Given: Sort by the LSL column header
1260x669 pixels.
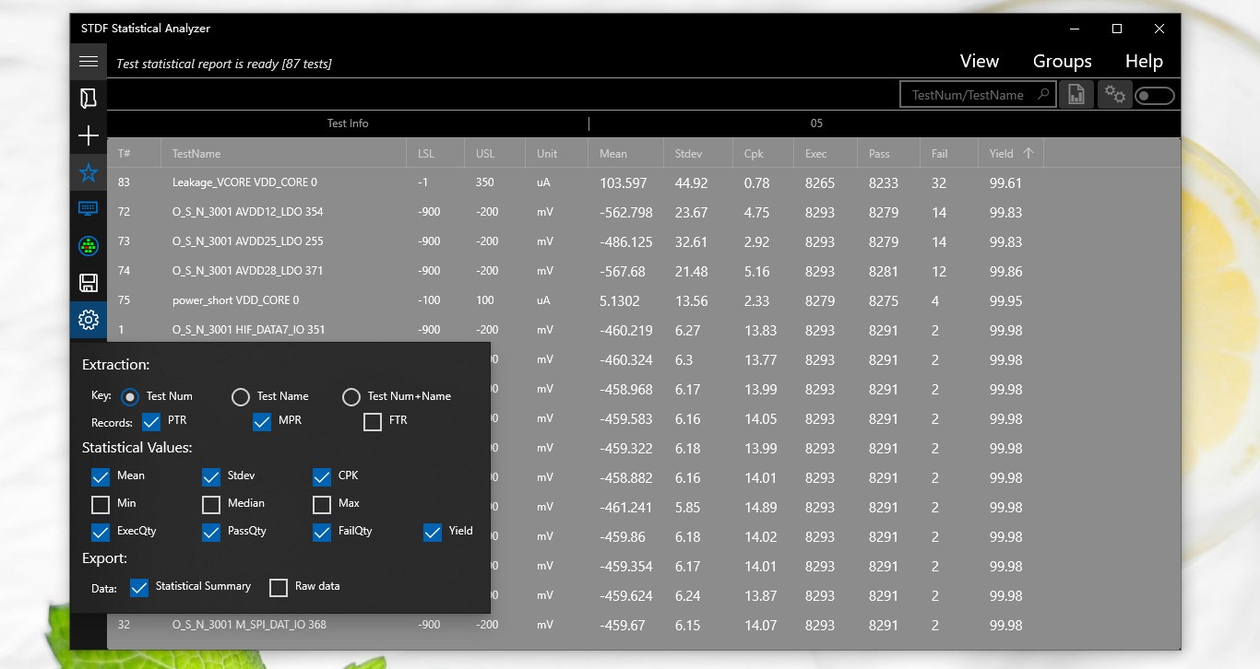Looking at the screenshot, I should tap(435, 153).
